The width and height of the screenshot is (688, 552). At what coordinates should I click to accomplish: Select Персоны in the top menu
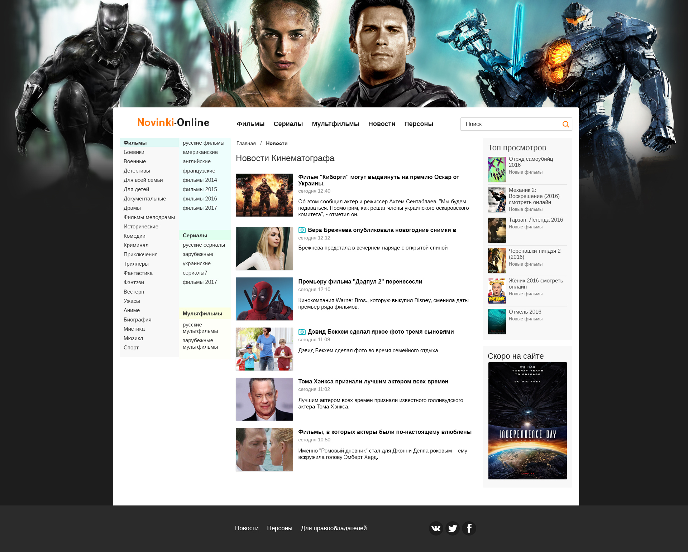[x=419, y=124]
